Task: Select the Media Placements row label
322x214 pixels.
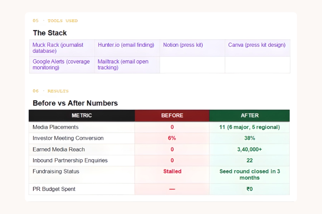Action: pos(55,127)
